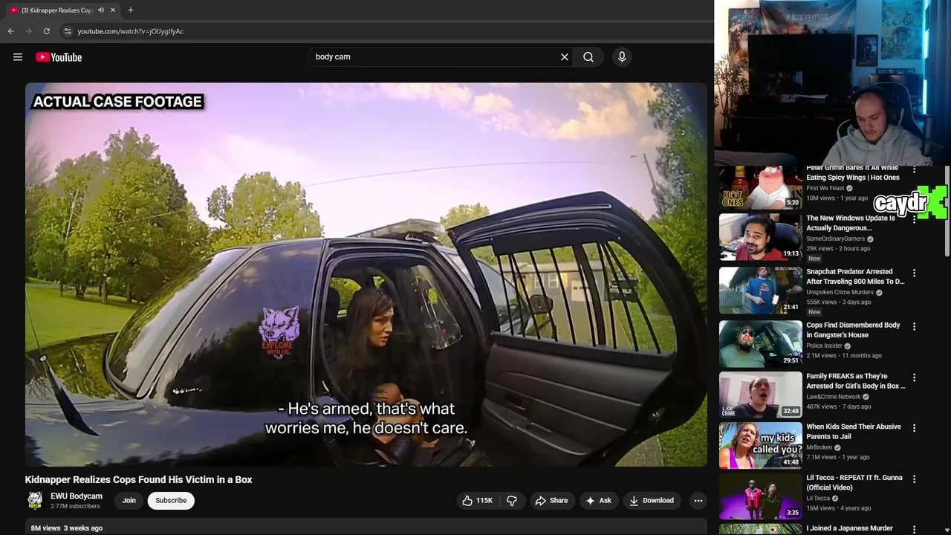The width and height of the screenshot is (951, 535).
Task: Open the site information icon in the address bar
Action: point(68,31)
